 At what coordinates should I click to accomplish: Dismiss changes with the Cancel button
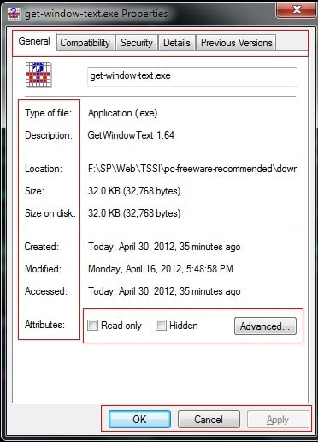(x=209, y=420)
